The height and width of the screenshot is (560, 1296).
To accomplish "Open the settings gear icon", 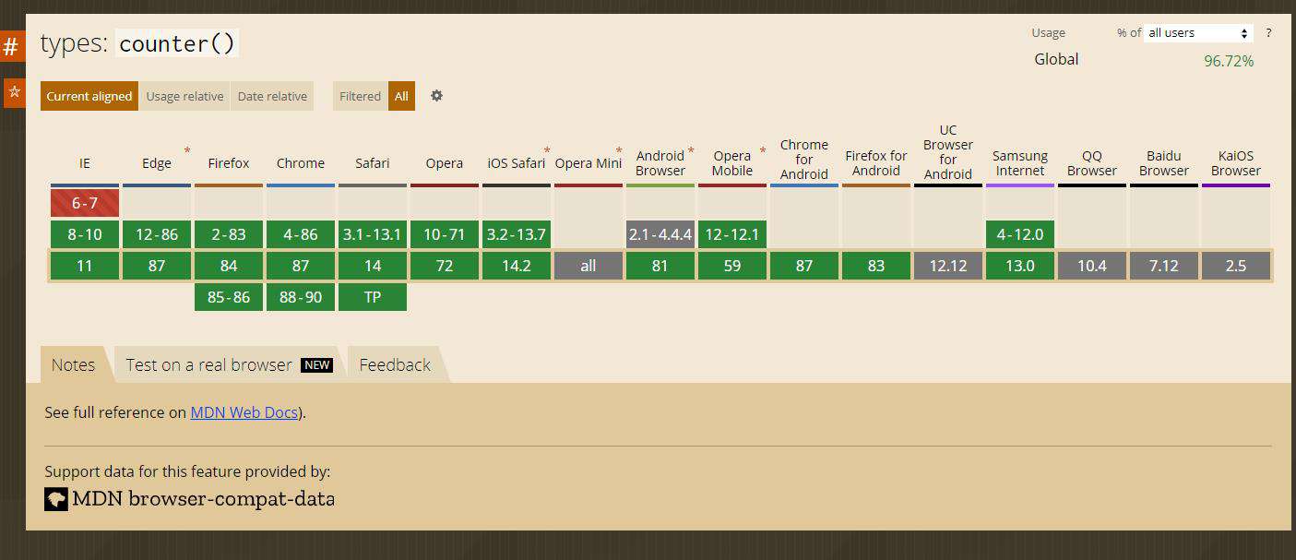I will 436,96.
